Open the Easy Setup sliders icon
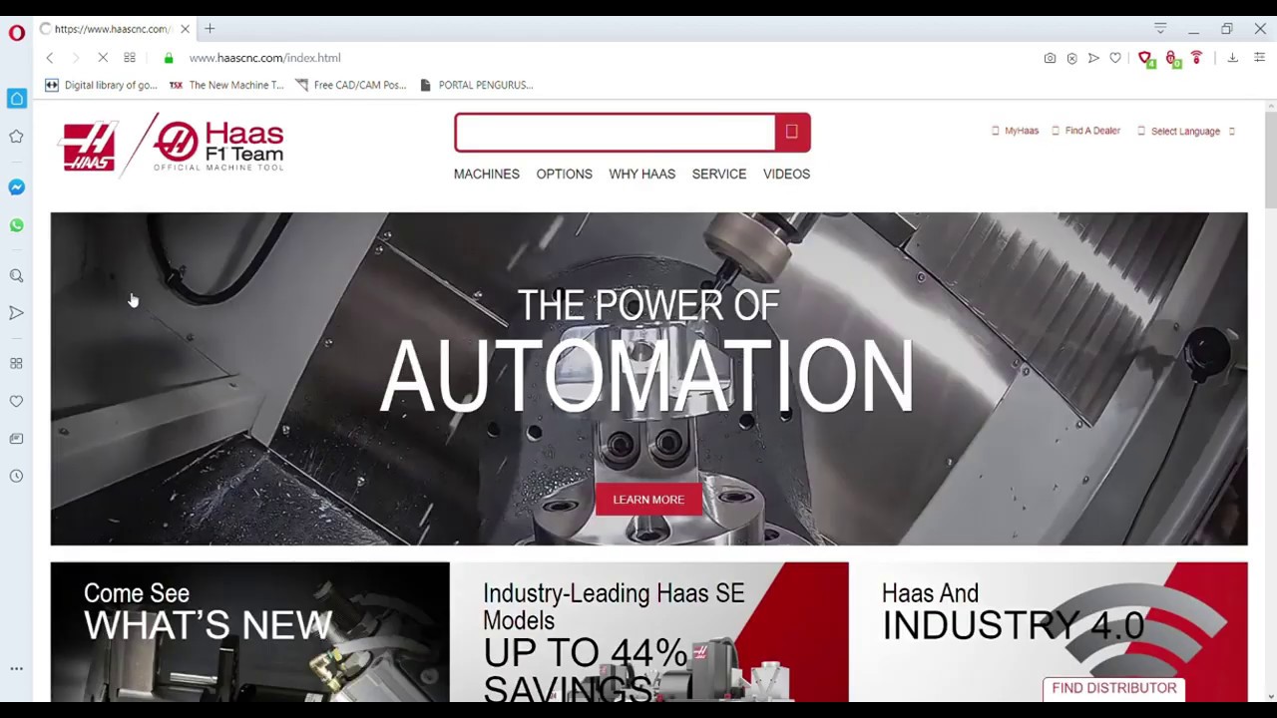 1260,58
